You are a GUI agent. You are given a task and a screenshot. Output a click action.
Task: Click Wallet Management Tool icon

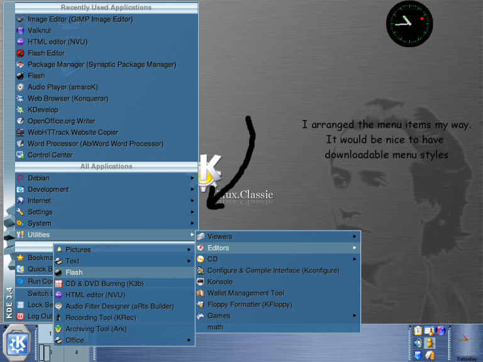coord(200,293)
